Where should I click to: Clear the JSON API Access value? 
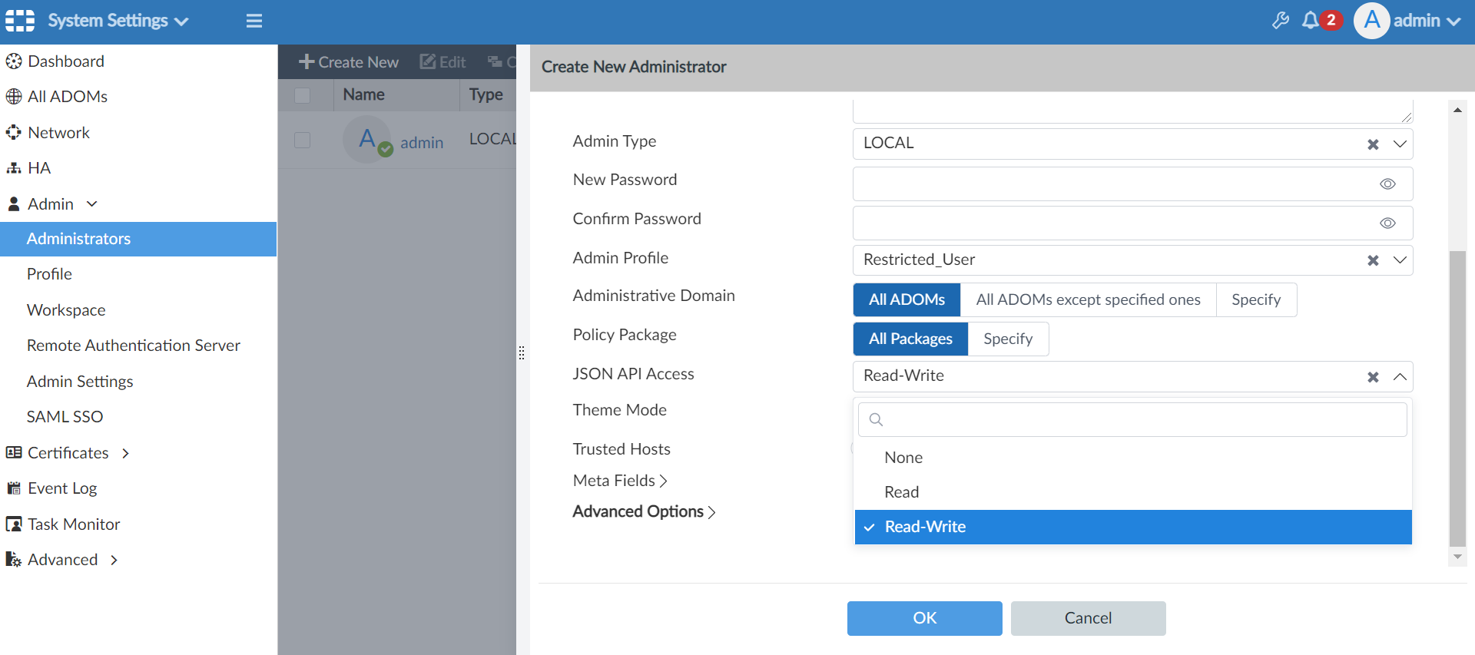pos(1373,377)
